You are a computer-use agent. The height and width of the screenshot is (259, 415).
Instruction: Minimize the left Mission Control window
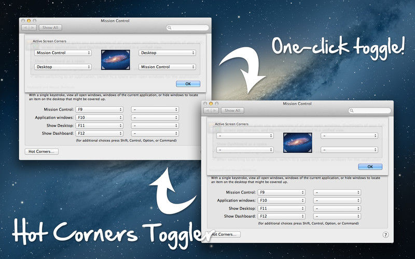(29, 21)
